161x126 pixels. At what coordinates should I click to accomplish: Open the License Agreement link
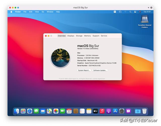99,79
